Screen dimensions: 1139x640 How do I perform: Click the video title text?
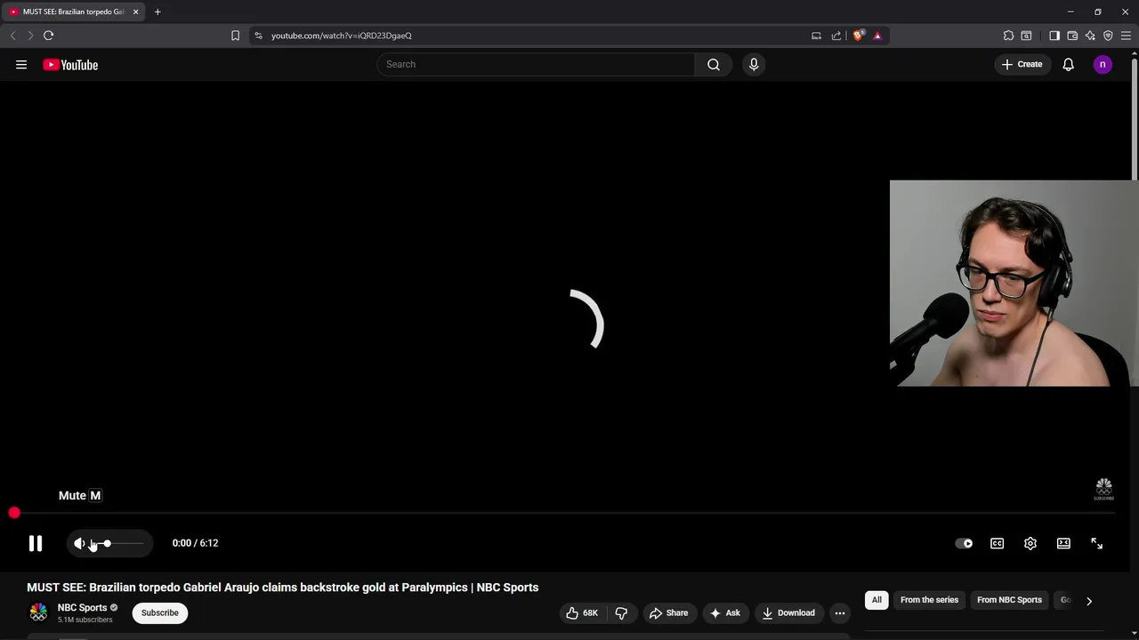(x=282, y=588)
